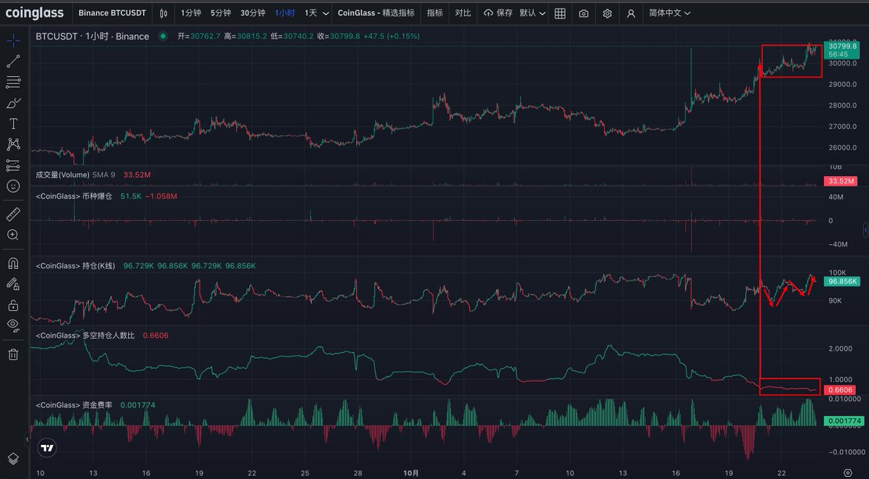This screenshot has width=869, height=479.
Task: Open the chart patterns tool
Action: click(13, 145)
